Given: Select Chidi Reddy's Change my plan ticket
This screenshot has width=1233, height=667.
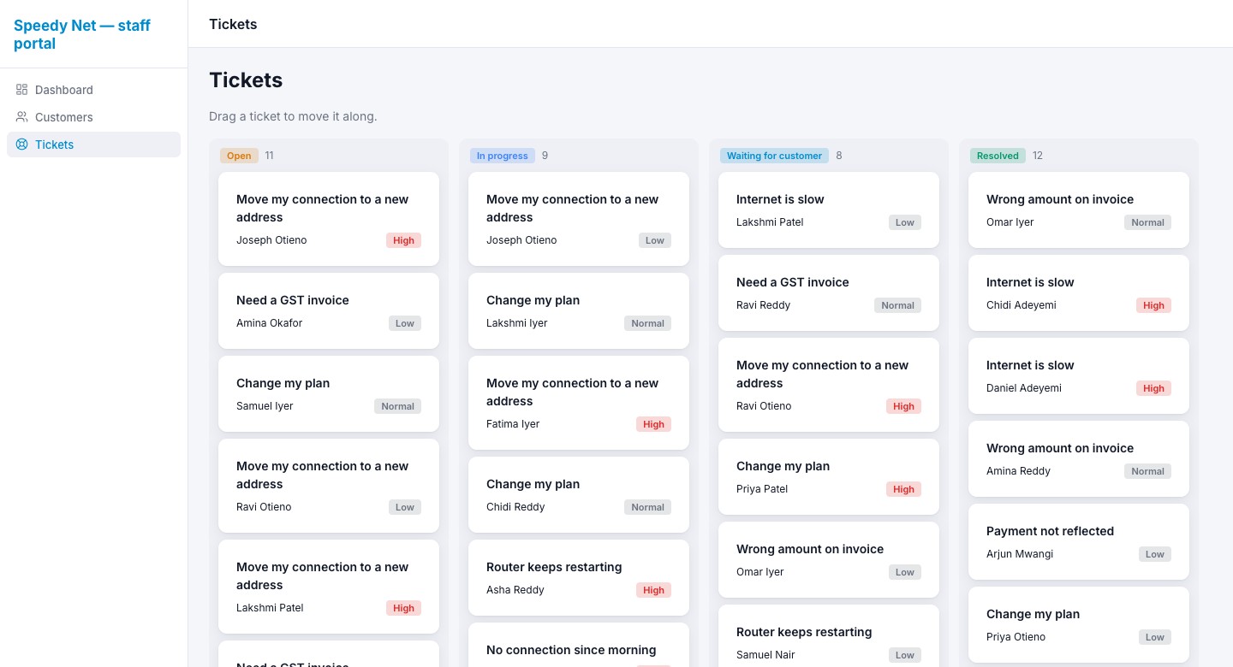Looking at the screenshot, I should point(579,494).
